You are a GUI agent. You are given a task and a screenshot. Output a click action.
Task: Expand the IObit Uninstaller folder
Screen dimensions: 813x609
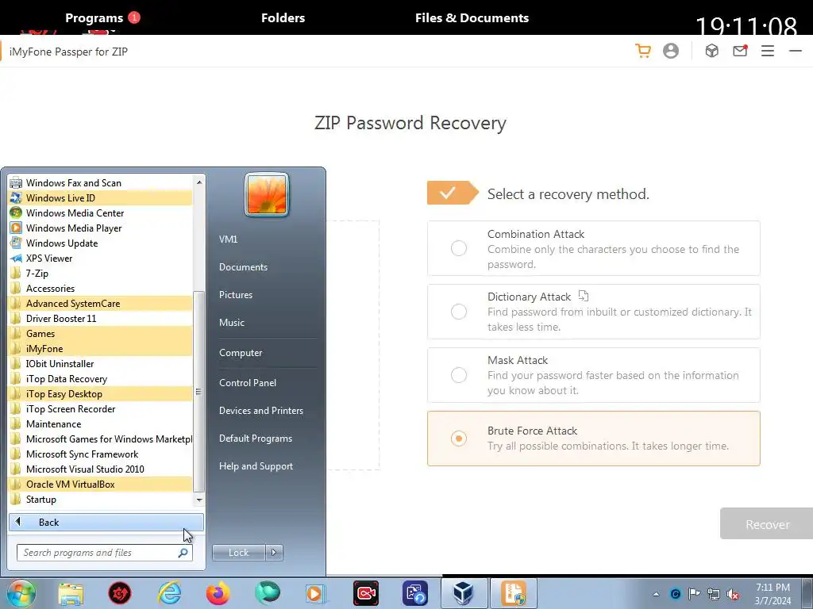101,363
